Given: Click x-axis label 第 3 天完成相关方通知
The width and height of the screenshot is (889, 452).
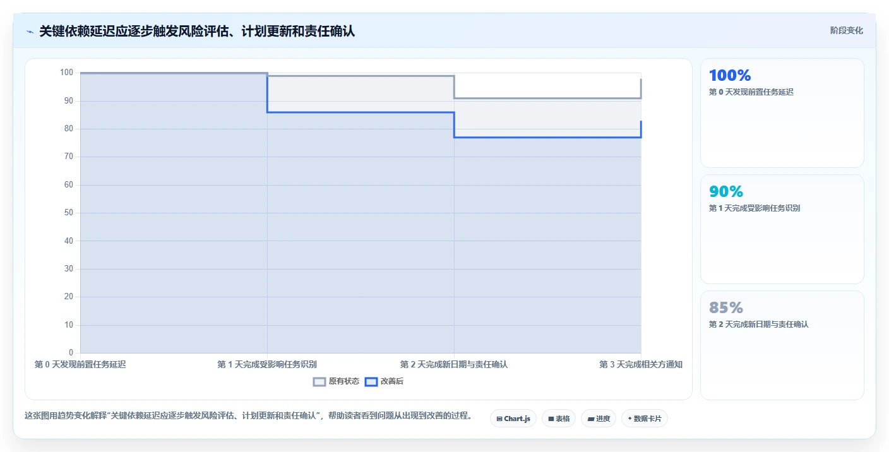Looking at the screenshot, I should coord(641,364).
